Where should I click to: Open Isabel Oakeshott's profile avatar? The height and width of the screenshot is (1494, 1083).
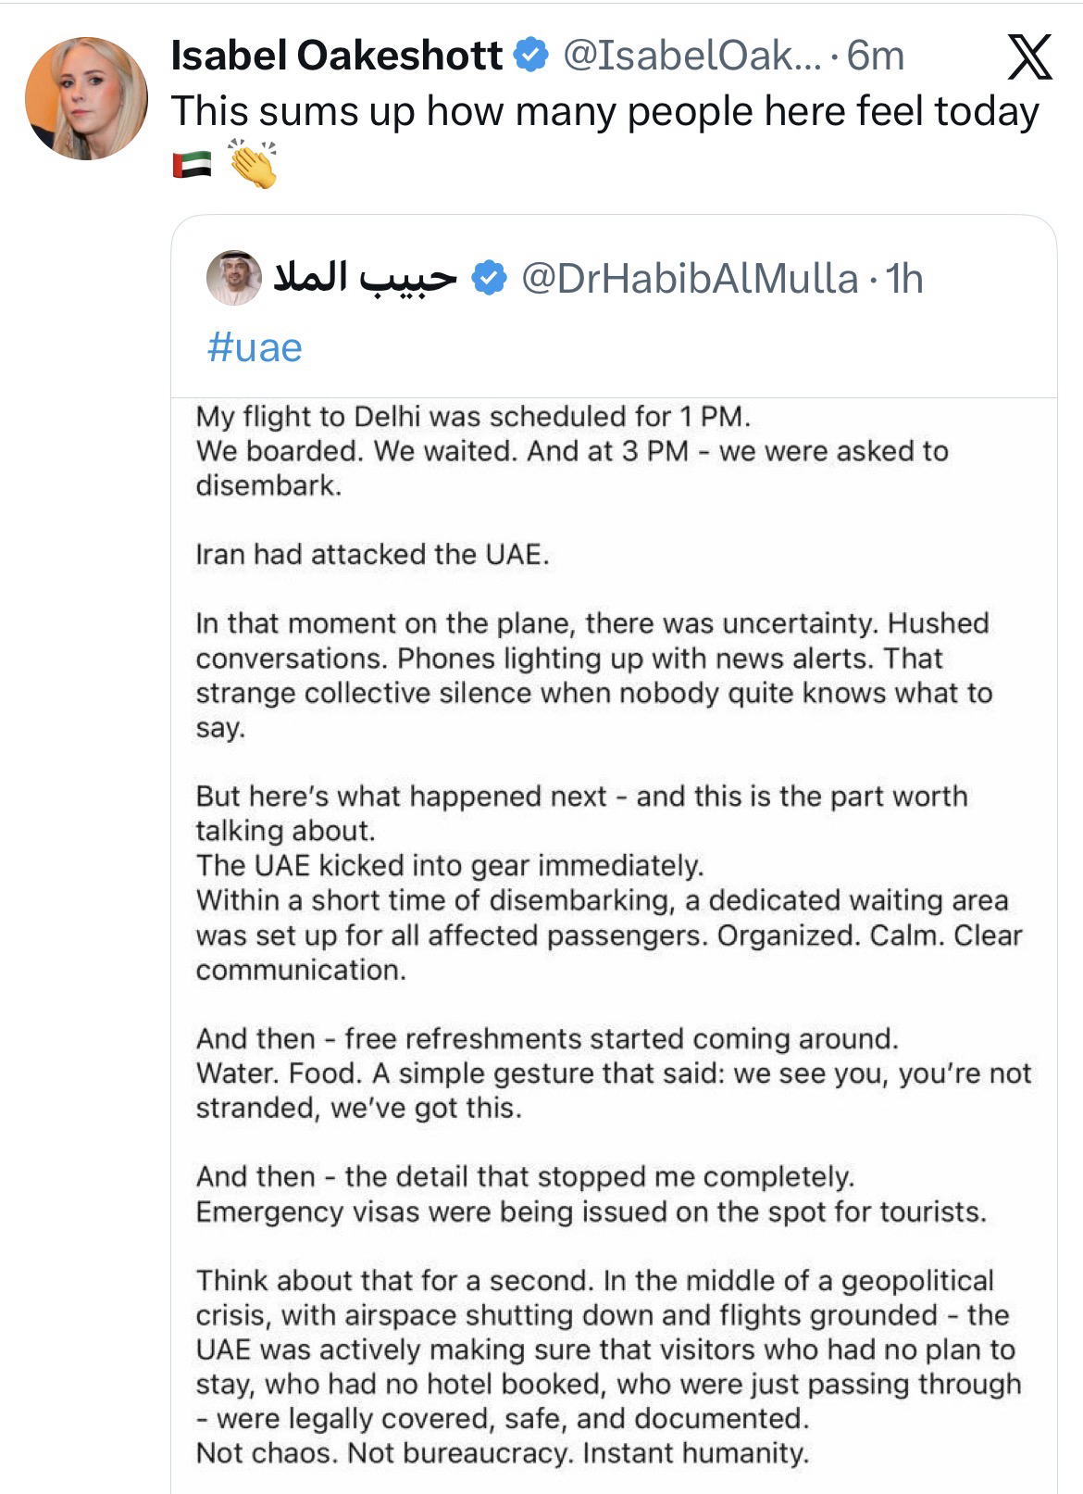[86, 98]
